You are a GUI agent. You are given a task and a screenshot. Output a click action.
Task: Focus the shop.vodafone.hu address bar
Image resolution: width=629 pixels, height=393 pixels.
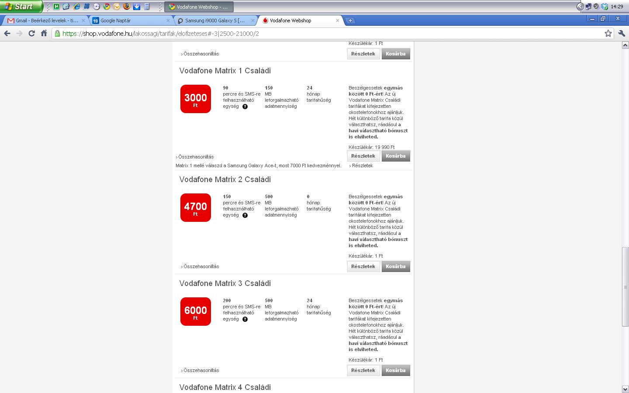(332, 33)
